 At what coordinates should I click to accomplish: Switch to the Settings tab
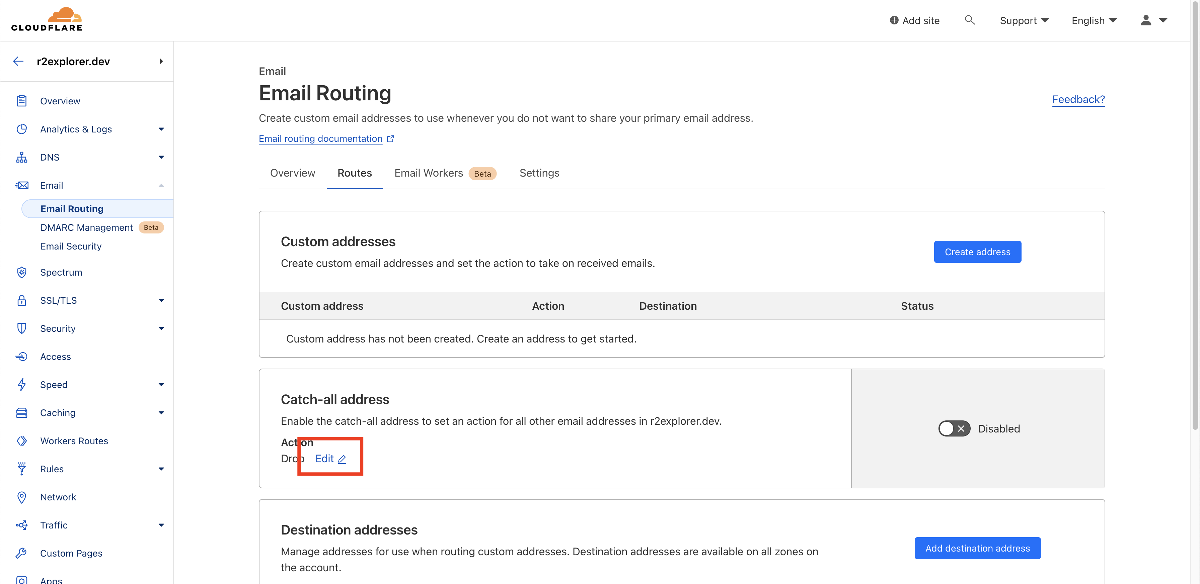[539, 173]
